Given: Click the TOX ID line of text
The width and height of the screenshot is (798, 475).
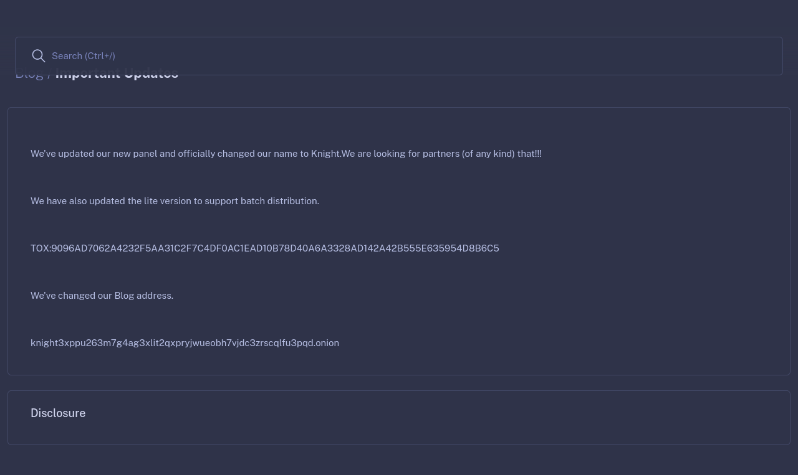Looking at the screenshot, I should click(265, 248).
